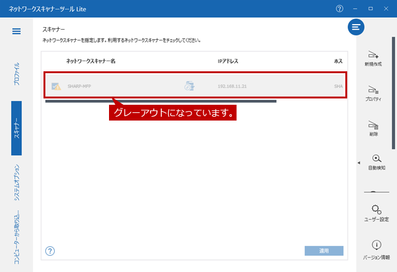The width and height of the screenshot is (397, 272).
Task: Minimize the window
Action: (x=355, y=9)
